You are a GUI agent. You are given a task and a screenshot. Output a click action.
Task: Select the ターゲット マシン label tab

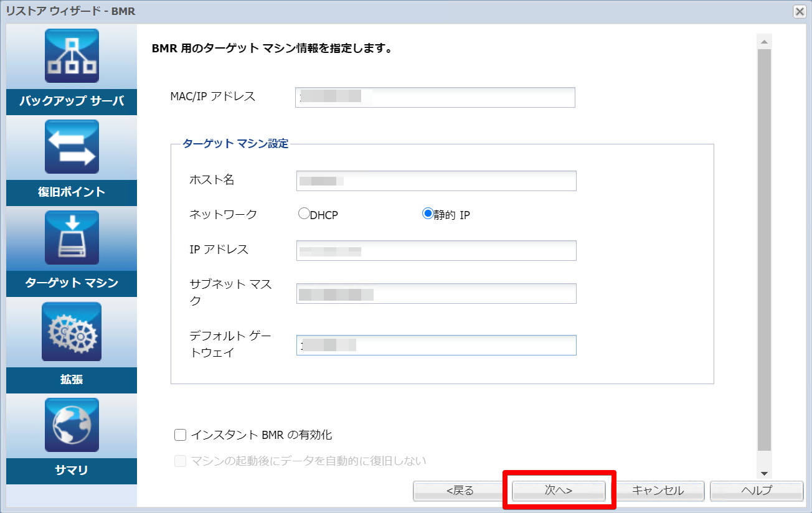click(72, 283)
